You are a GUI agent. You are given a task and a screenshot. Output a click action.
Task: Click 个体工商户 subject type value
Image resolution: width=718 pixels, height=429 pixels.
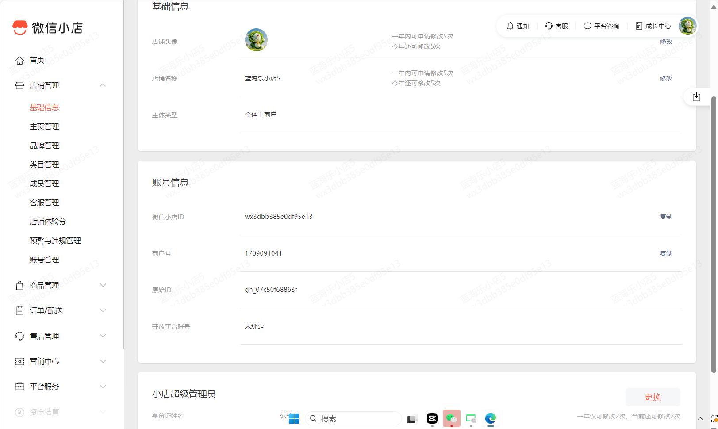[x=261, y=115]
